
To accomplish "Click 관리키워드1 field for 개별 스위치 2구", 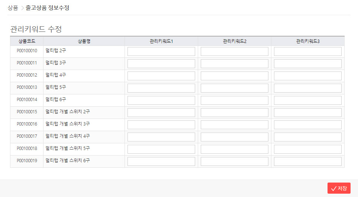I will [161, 113].
